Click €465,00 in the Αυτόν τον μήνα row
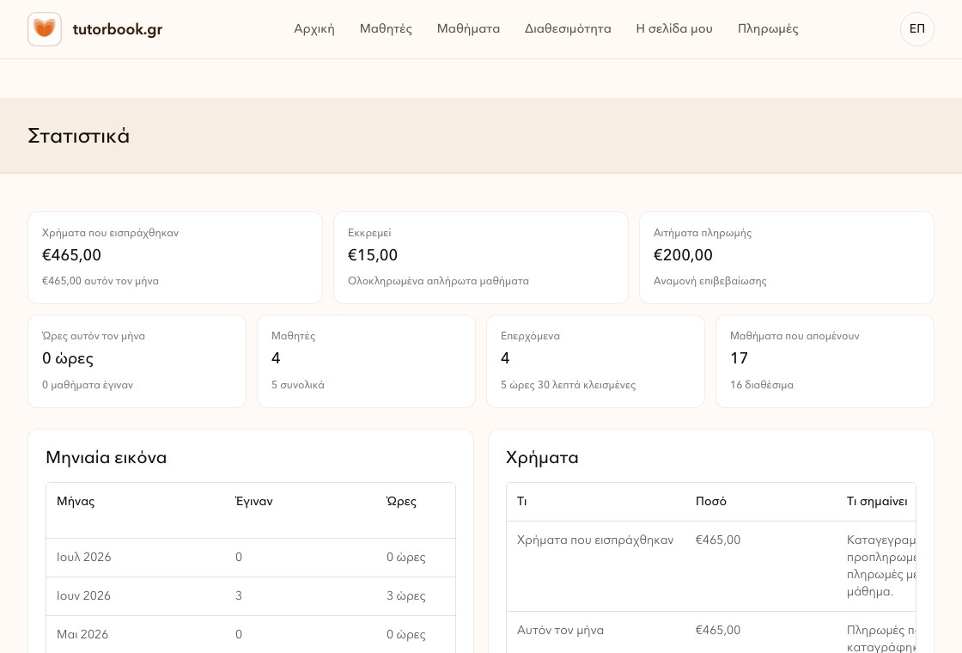 coord(718,631)
